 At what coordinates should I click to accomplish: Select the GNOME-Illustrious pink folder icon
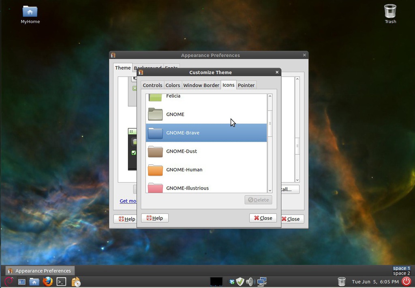(155, 188)
